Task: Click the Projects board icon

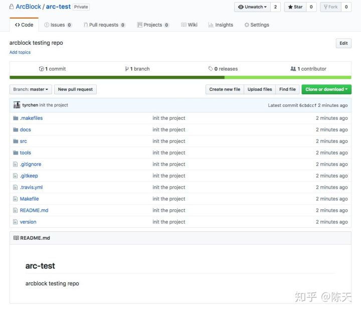Action: 139,25
